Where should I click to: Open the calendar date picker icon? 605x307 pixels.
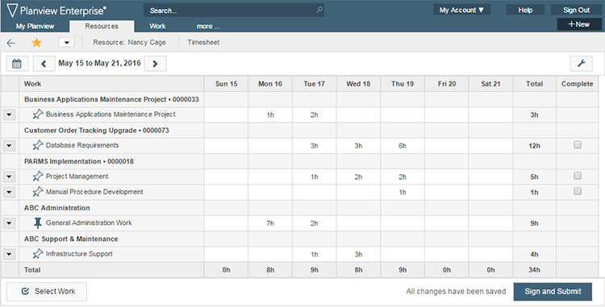coord(17,64)
